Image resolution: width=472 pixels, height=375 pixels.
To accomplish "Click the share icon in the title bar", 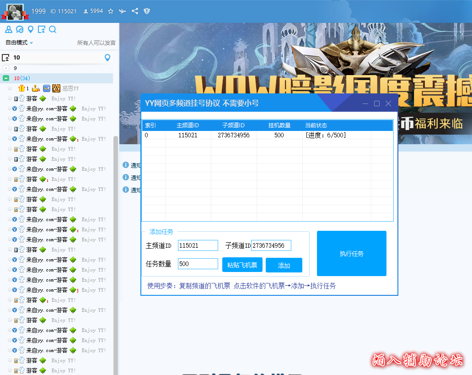I will [134, 11].
